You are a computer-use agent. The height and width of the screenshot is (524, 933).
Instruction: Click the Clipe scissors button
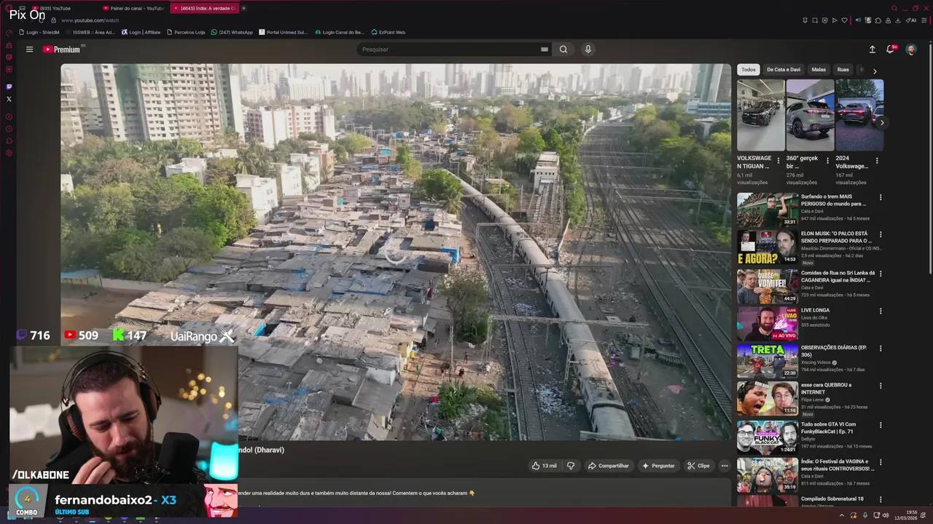[x=698, y=466]
